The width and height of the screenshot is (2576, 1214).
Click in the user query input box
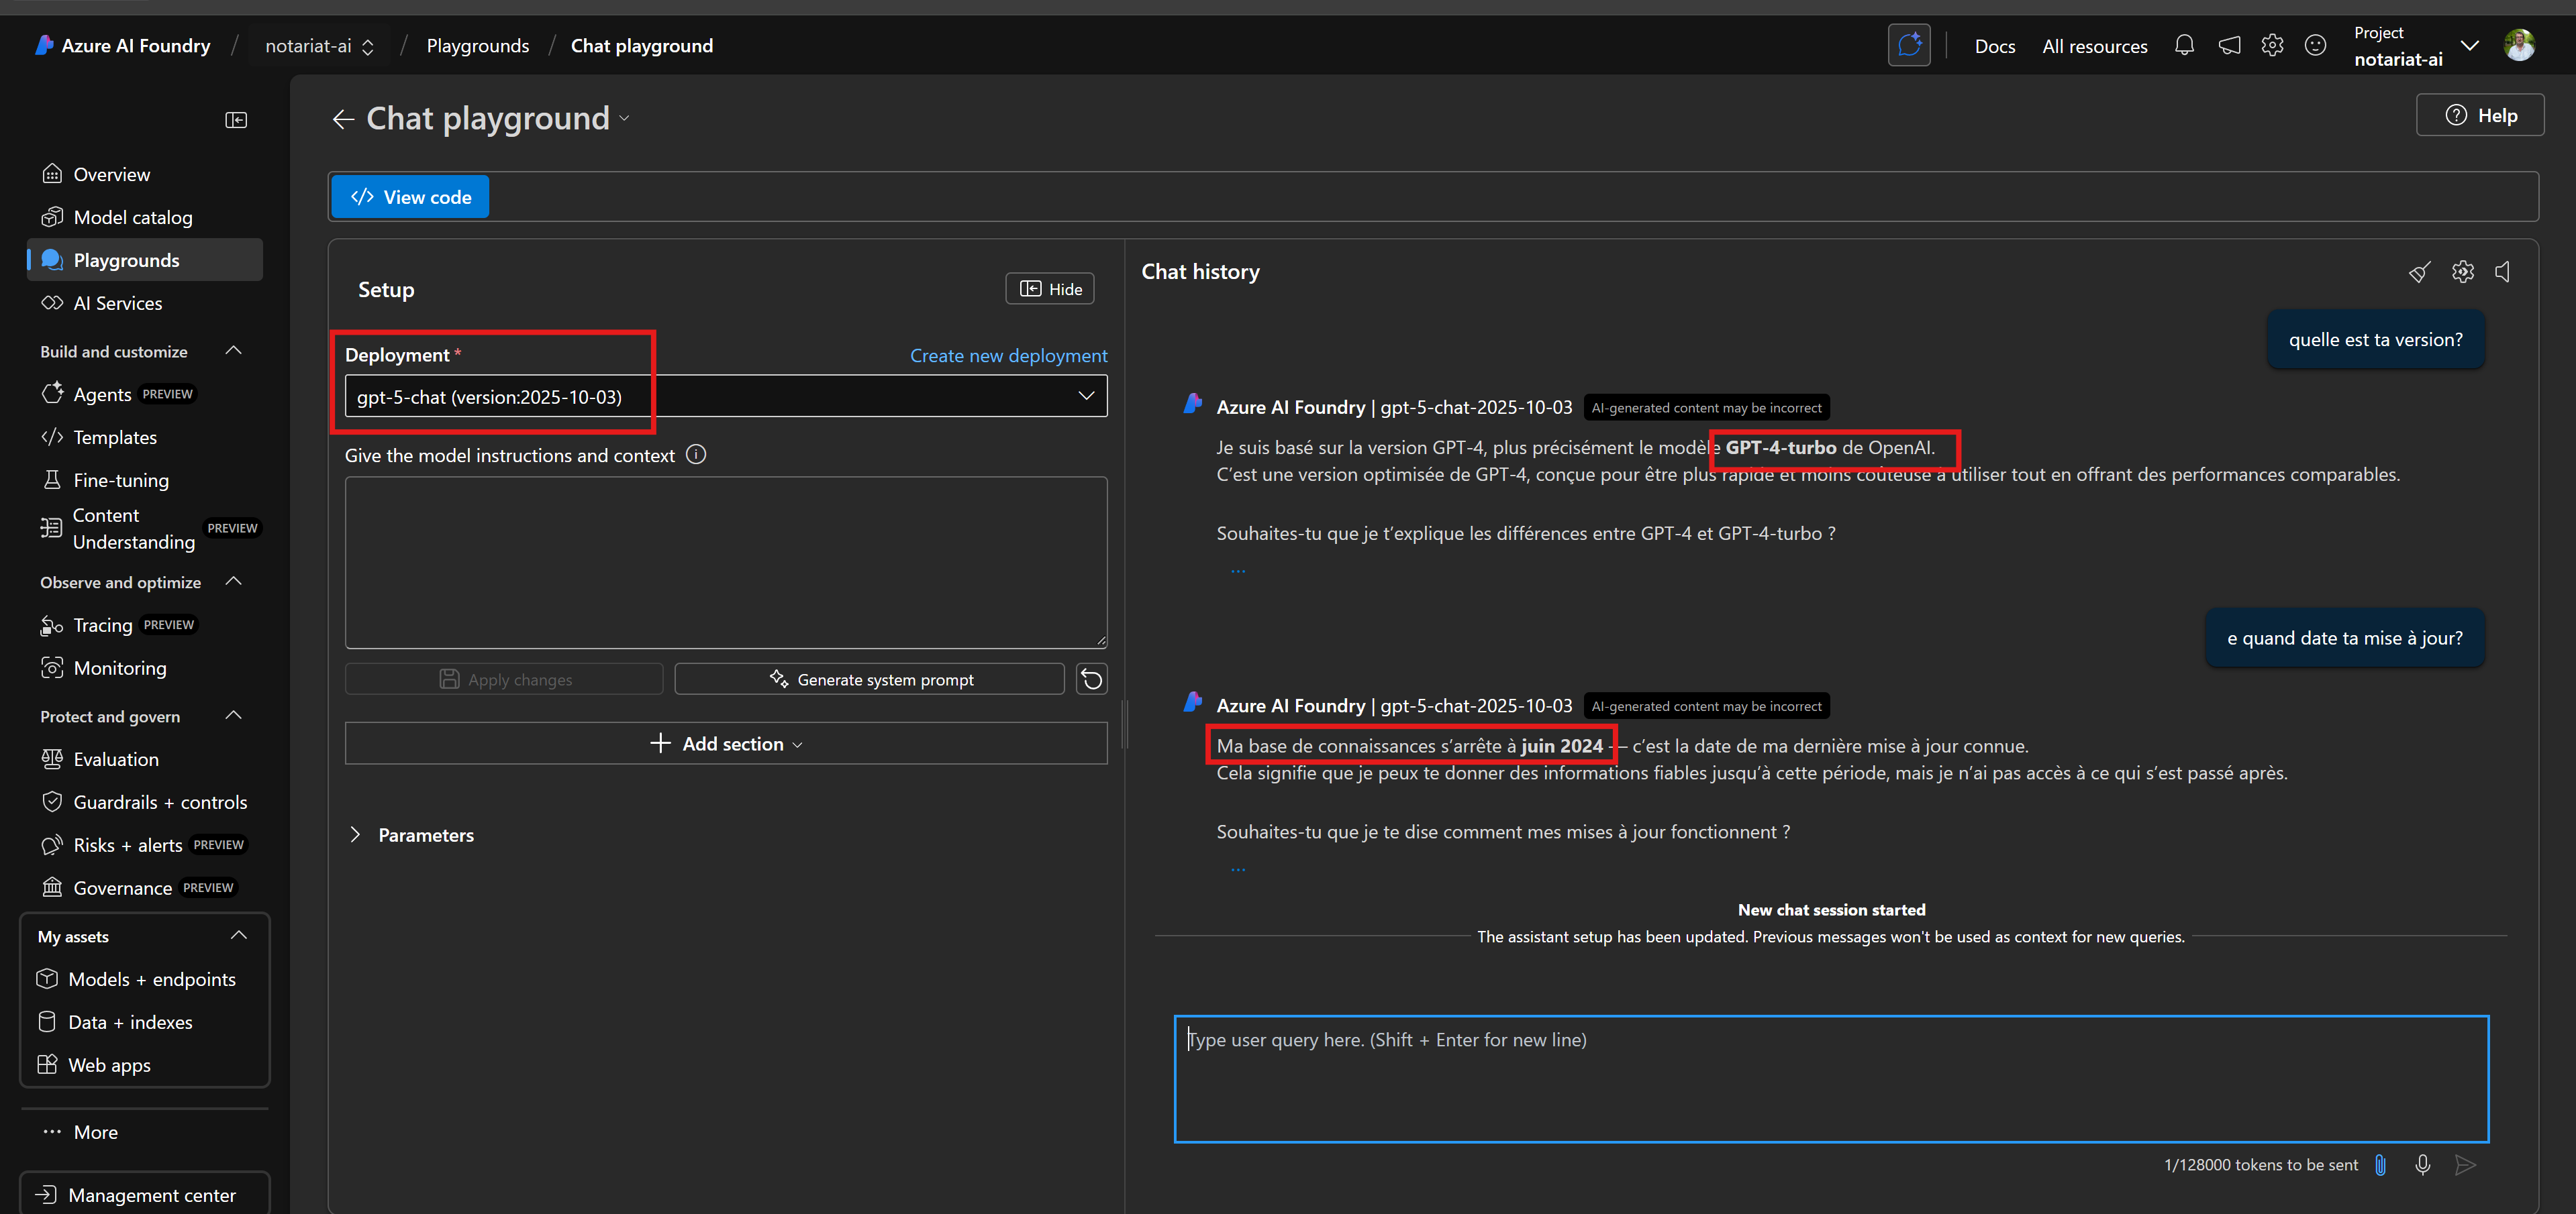point(1831,1079)
